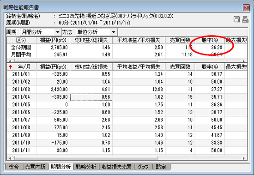Viewport: 254px width, 175px height.
Task: Switch to the 売買内訳 tab
Action: coord(35,167)
